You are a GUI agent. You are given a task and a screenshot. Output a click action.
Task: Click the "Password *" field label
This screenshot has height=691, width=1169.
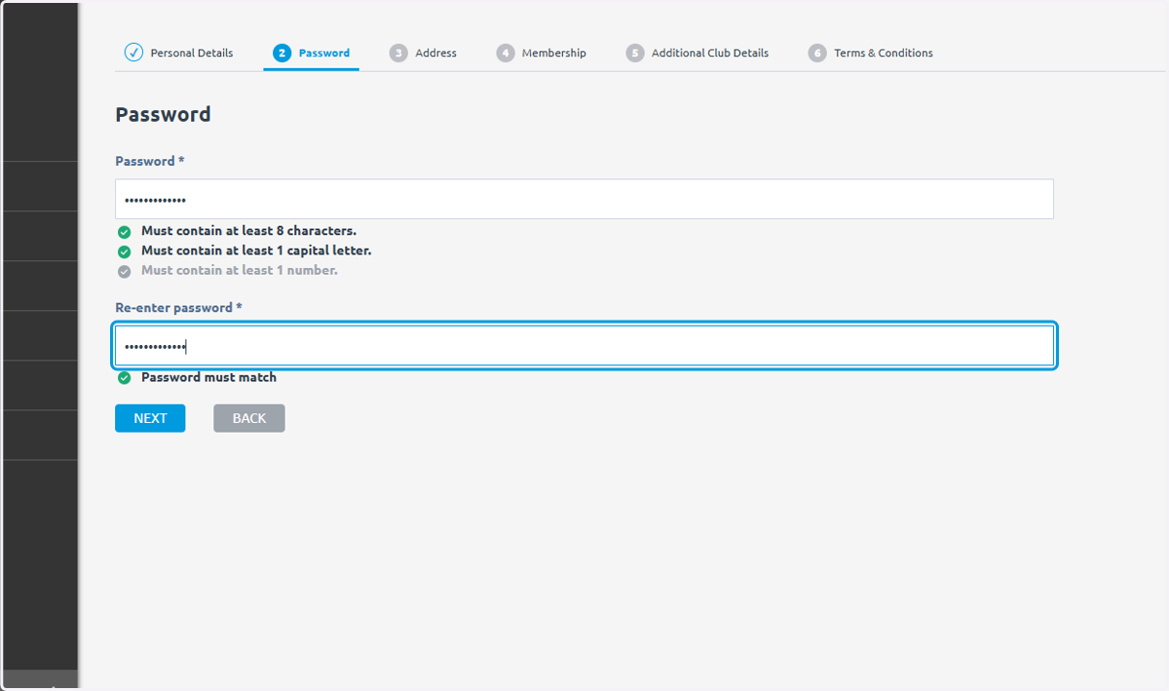coord(149,161)
